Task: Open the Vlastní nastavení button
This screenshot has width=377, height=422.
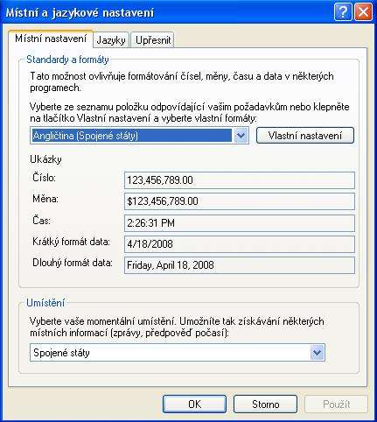Action: point(305,136)
